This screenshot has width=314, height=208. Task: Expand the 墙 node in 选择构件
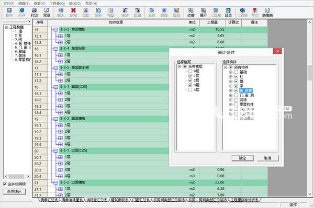click(x=231, y=81)
